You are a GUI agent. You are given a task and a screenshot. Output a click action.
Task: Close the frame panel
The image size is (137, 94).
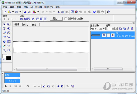pyautogui.click(x=3, y=73)
